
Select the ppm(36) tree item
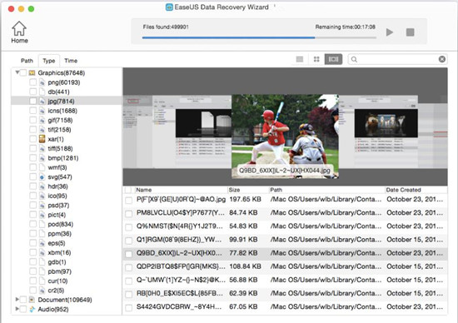tap(60, 234)
